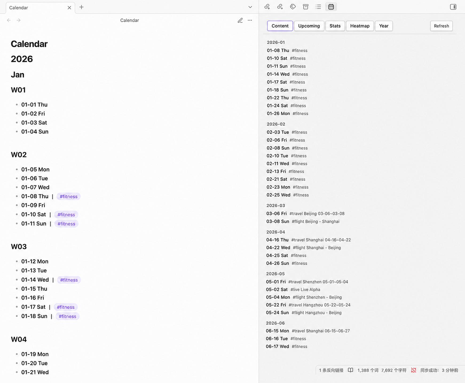
Task: Select 04-22 Wed flight Shanghai - Beijing entry
Action: (304, 248)
